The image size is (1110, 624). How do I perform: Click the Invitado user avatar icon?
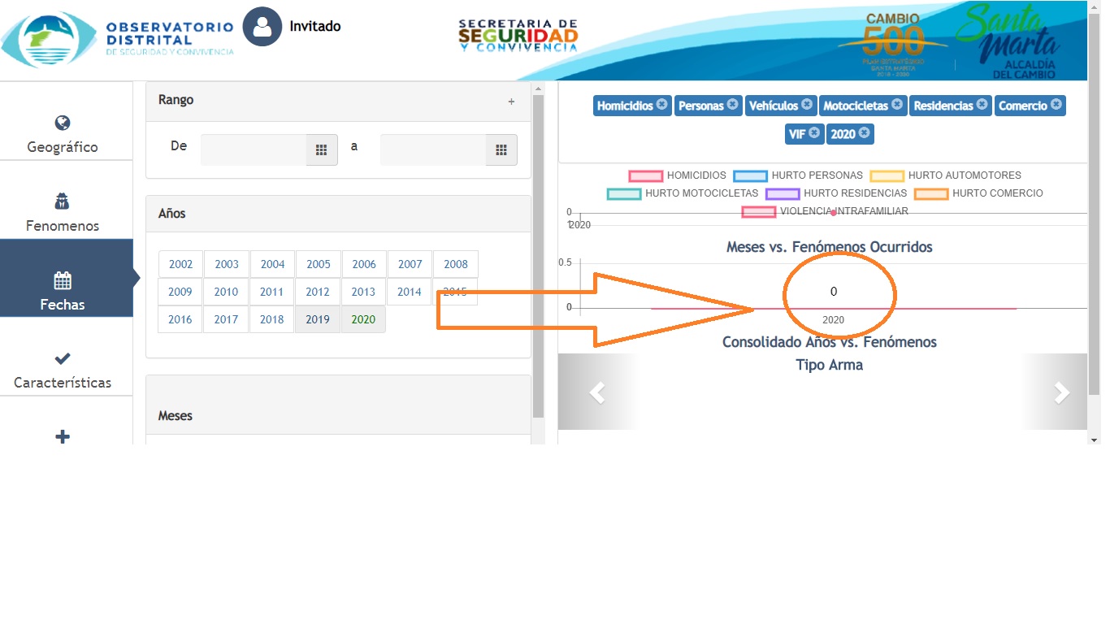pos(262,27)
